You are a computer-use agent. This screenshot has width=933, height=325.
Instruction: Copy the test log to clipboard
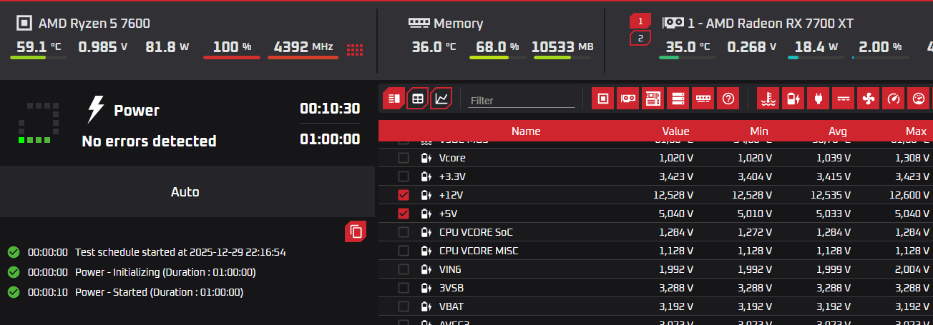(356, 231)
